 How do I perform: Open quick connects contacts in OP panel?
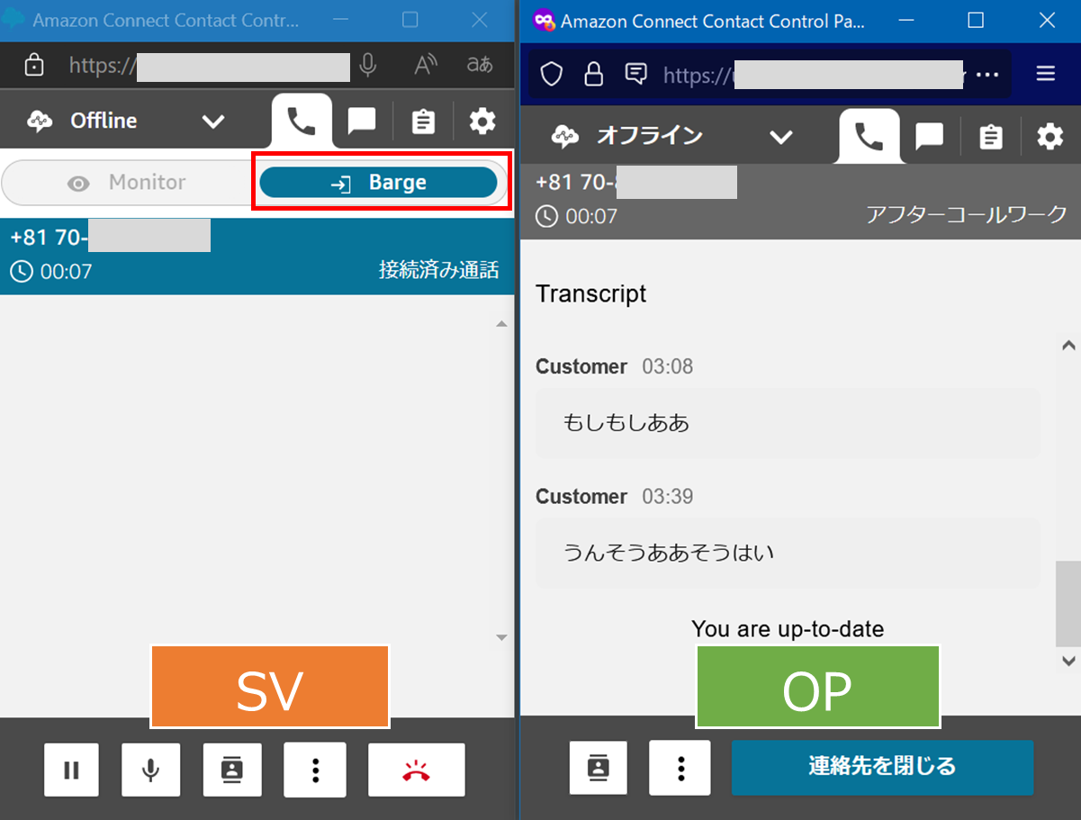(598, 767)
